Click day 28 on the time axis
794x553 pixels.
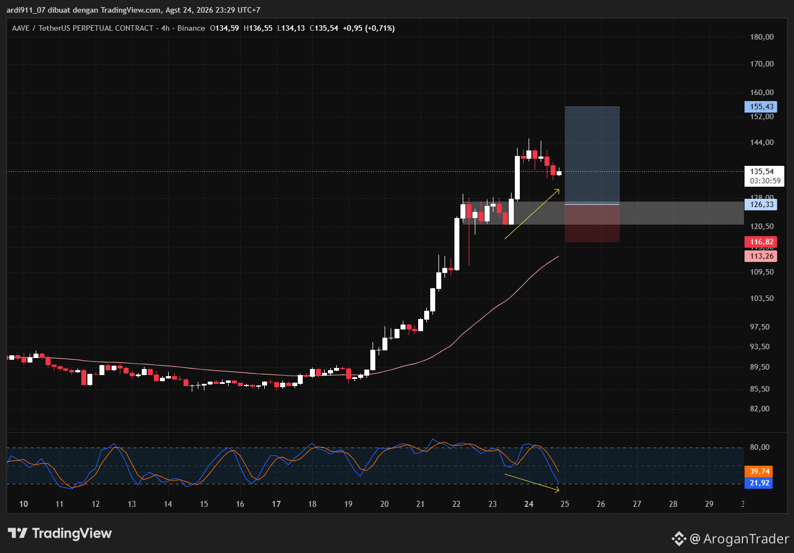pos(673,504)
